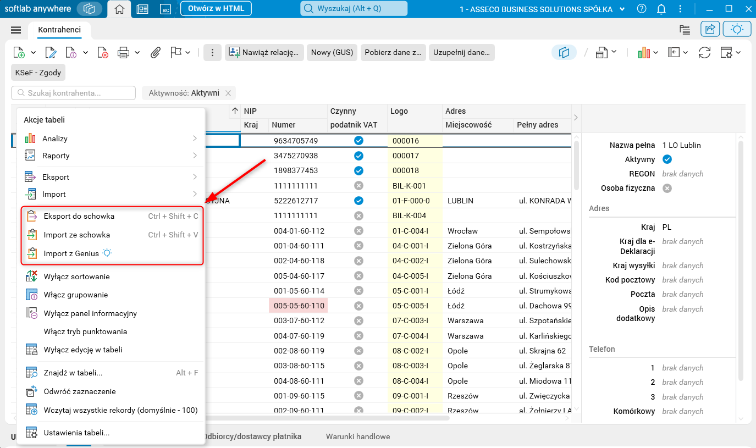This screenshot has height=448, width=756.
Task: Toggle VAT status for NIP 1898377453
Action: pos(358,170)
